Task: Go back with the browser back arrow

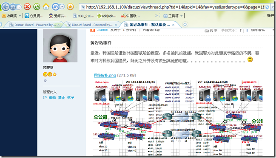Action: (6, 7)
